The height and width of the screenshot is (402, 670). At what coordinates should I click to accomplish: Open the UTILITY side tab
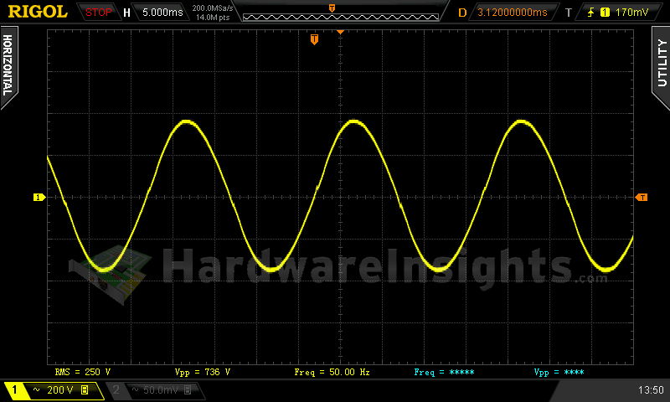pyautogui.click(x=661, y=63)
